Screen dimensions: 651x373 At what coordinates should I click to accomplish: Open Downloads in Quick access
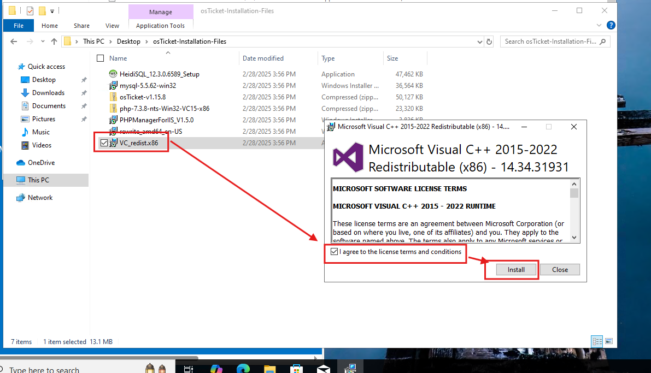(x=48, y=93)
